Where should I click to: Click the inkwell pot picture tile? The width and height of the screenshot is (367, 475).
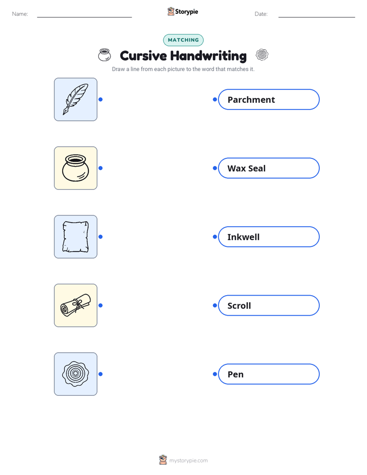76,168
